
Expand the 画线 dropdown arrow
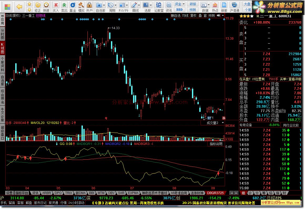[139, 5]
